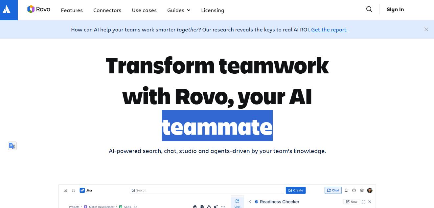Screen dimensions: 434x208
Task: Click the notifications bell in Jira preview
Action: tap(346, 190)
